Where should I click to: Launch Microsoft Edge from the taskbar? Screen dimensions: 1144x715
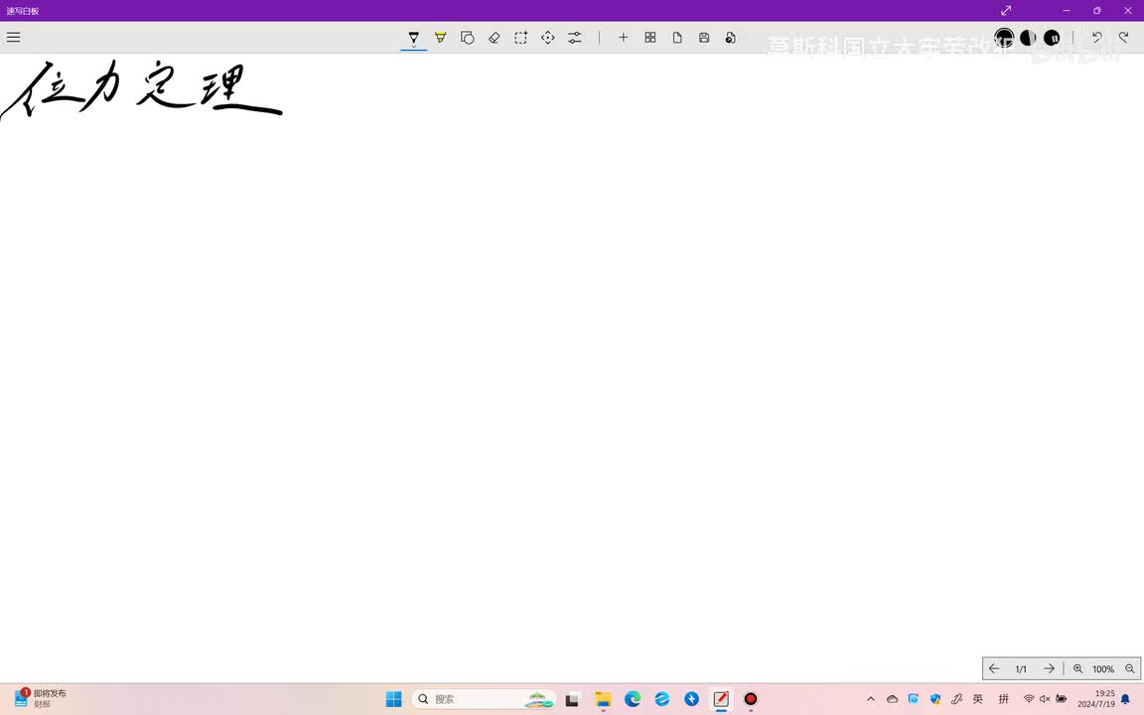click(633, 699)
